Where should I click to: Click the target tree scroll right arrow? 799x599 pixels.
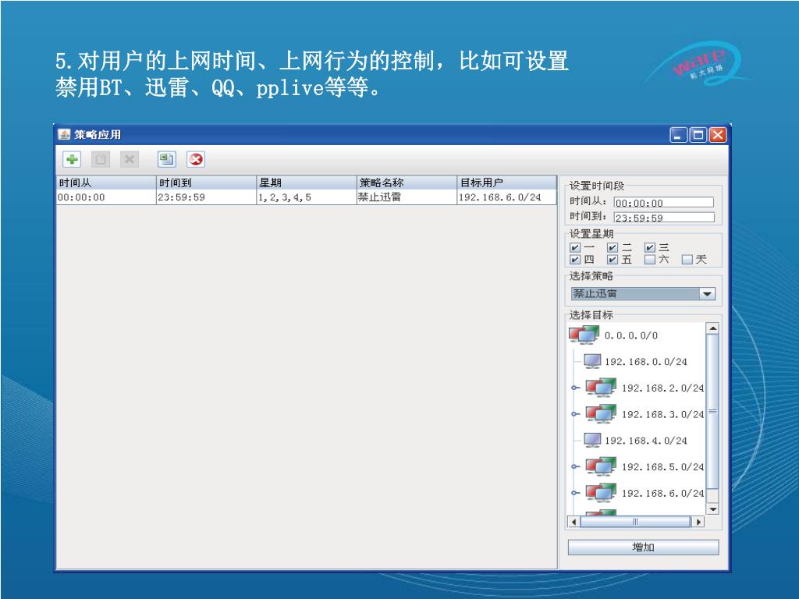pyautogui.click(x=698, y=522)
